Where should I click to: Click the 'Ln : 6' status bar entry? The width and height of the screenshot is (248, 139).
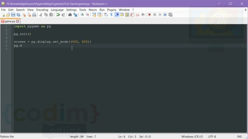tap(122, 137)
